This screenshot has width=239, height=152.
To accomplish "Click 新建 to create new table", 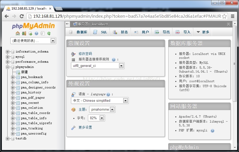I will 24,72.
